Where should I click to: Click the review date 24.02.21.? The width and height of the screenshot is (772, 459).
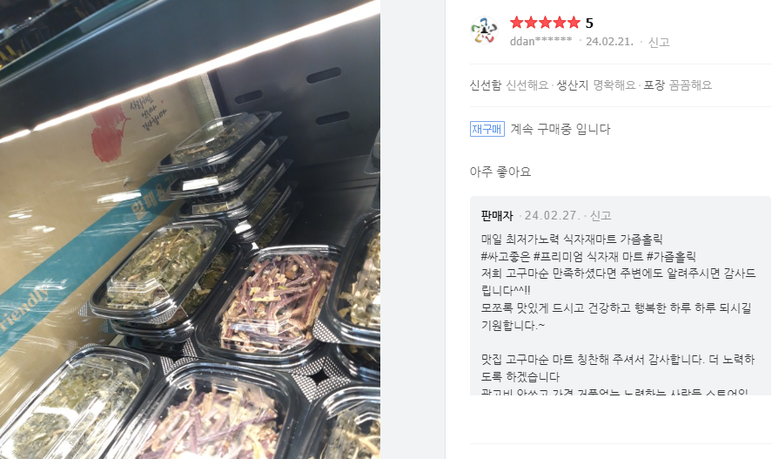click(x=609, y=42)
